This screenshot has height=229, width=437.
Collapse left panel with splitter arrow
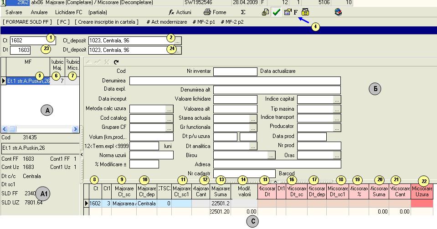pyautogui.click(x=82, y=154)
